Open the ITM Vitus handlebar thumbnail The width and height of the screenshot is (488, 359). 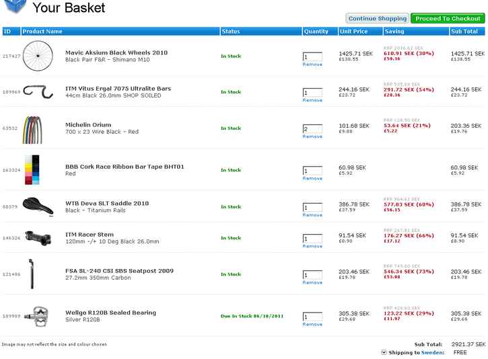(x=38, y=91)
